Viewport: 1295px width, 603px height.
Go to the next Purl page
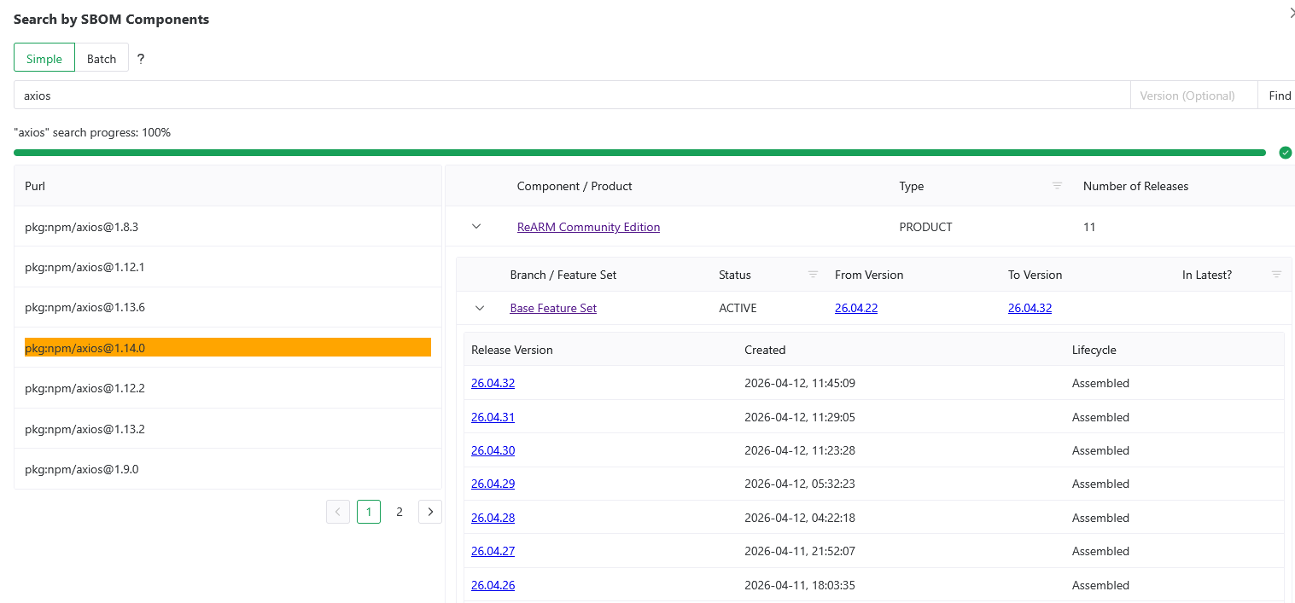click(430, 512)
